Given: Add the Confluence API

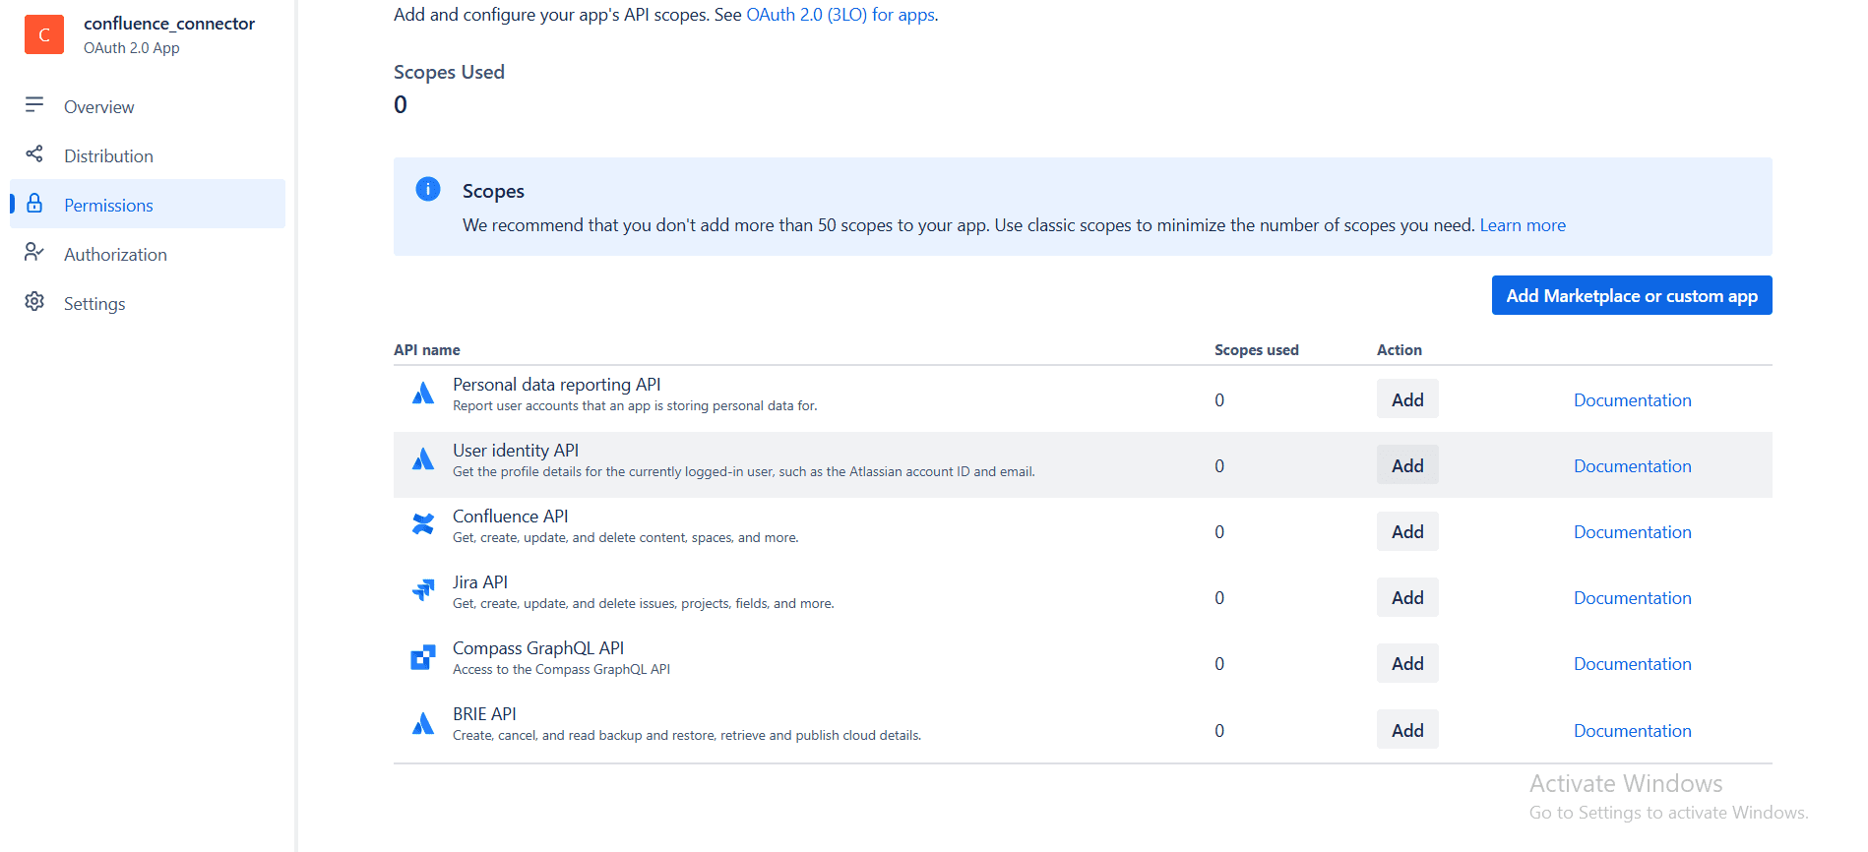Looking at the screenshot, I should [x=1407, y=531].
